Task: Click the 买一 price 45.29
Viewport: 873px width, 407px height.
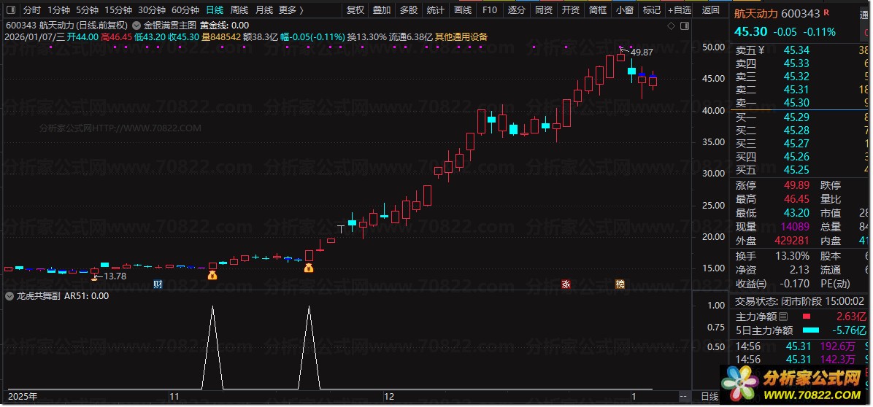Action: point(796,117)
